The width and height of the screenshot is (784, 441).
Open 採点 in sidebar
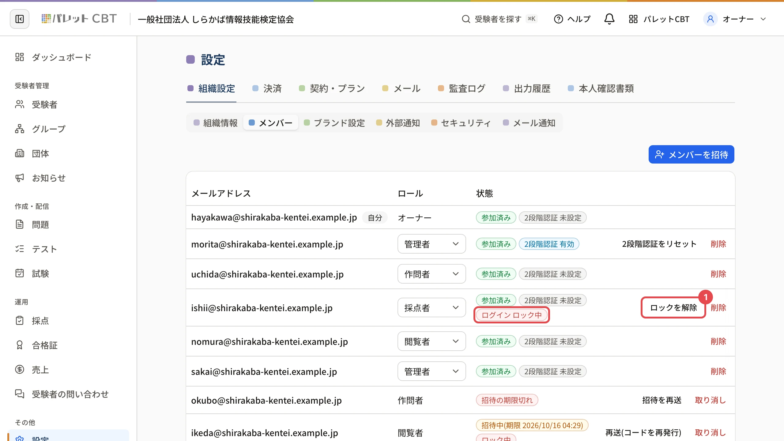click(x=32, y=321)
